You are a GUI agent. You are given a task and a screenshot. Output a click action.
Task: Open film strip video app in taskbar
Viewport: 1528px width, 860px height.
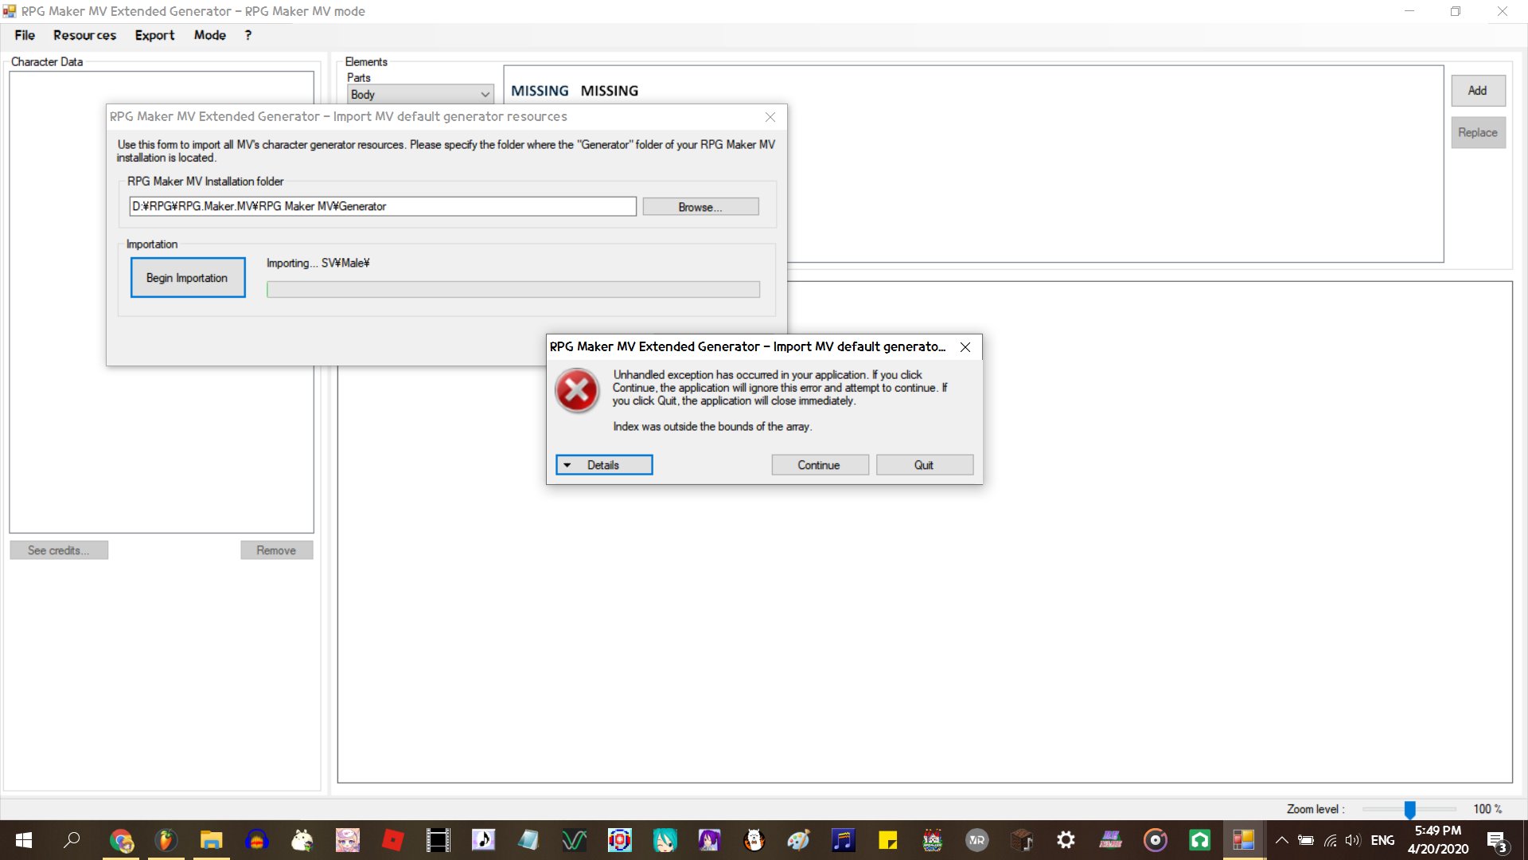coord(438,840)
